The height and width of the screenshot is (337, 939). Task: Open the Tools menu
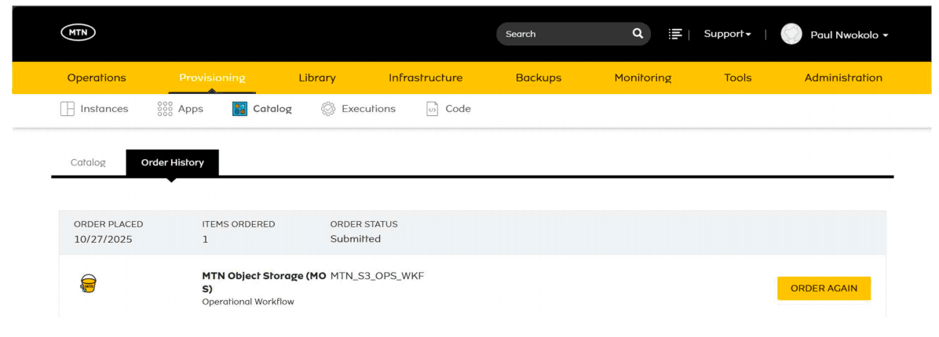737,78
